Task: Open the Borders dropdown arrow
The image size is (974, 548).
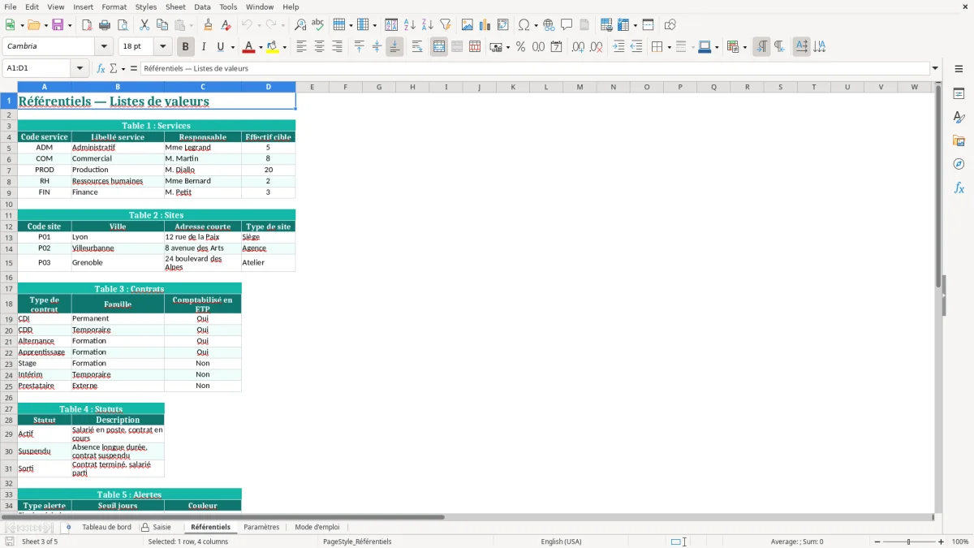Action: [669, 47]
